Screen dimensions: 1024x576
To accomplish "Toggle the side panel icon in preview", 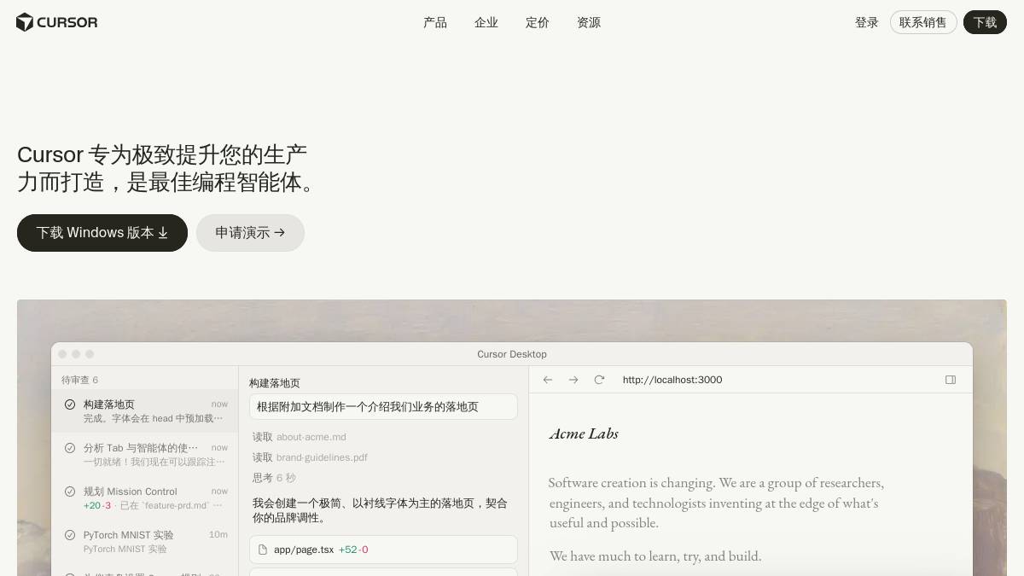I will (x=951, y=380).
